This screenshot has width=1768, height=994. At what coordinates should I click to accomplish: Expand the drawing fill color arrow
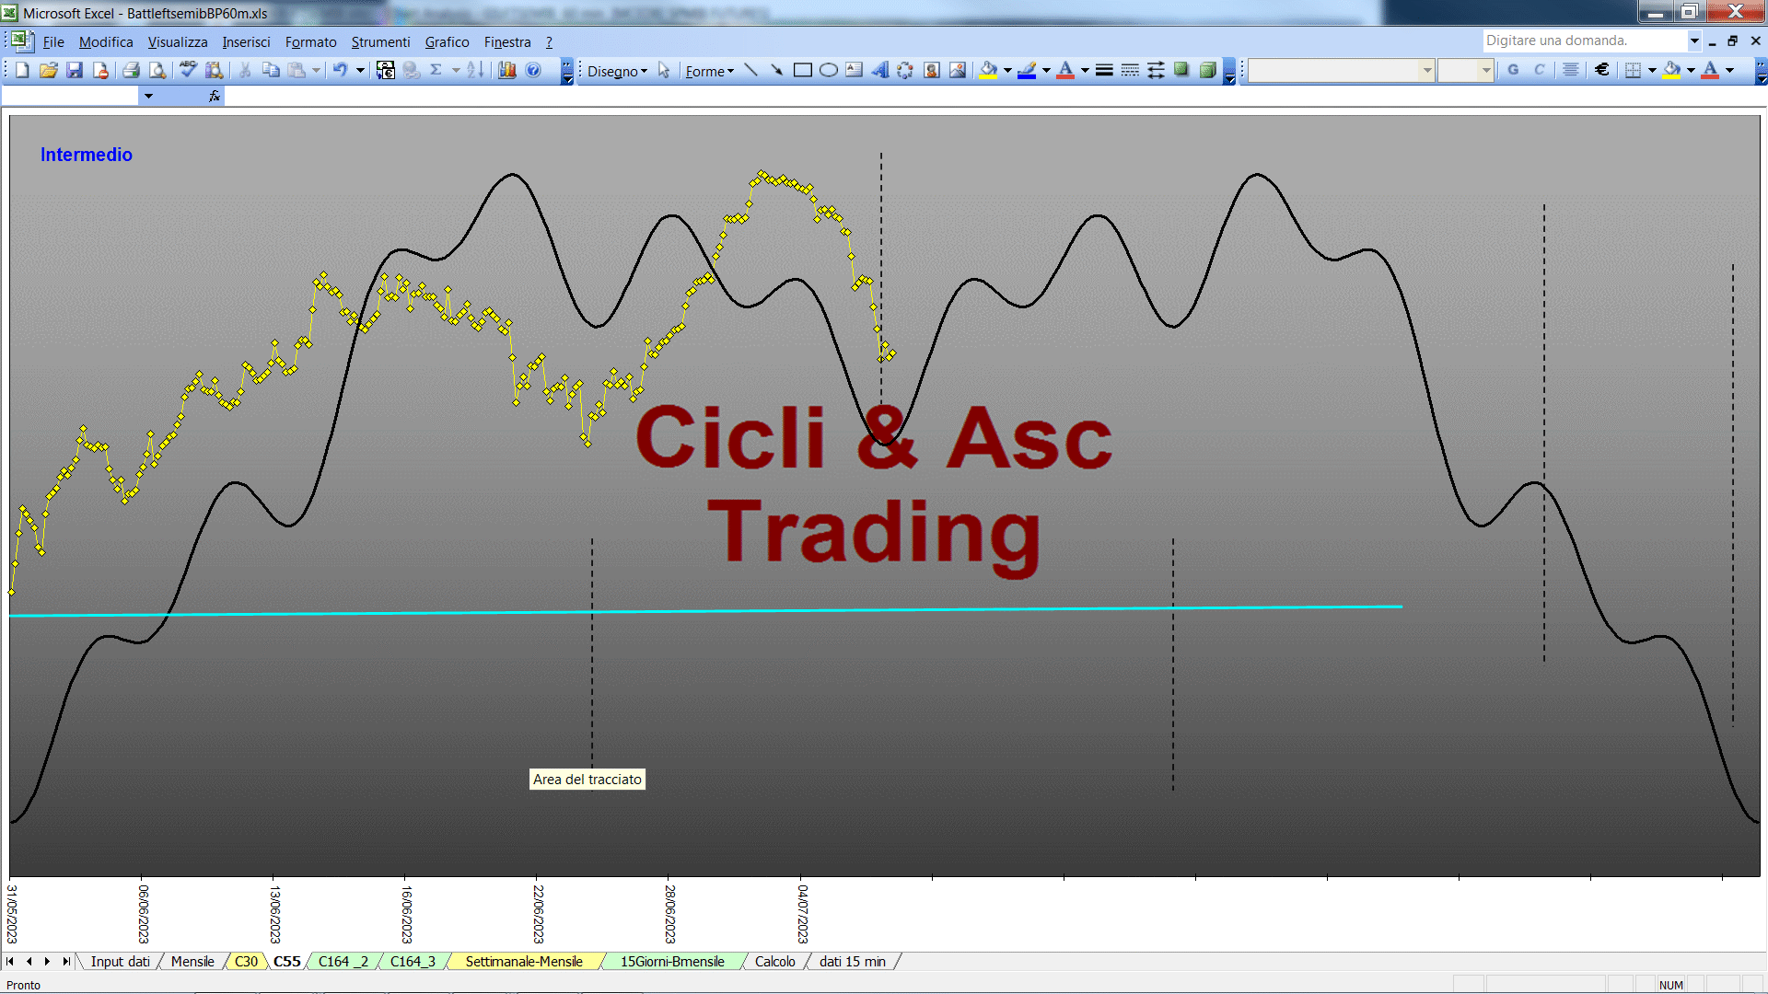point(1007,70)
